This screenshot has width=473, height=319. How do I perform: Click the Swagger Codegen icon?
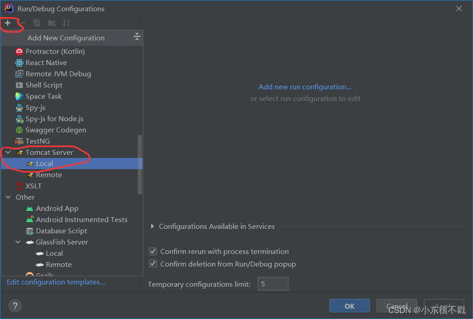point(19,130)
